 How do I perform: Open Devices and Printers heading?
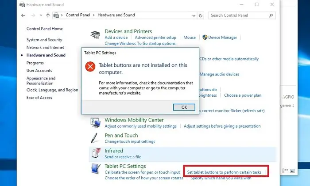click(128, 31)
